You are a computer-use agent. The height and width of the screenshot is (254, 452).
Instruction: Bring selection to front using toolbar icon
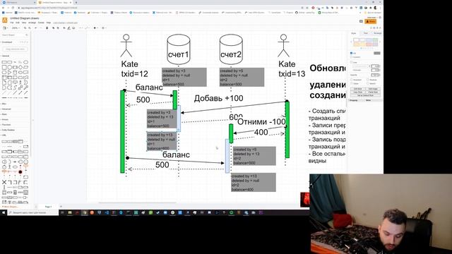(x=54, y=28)
